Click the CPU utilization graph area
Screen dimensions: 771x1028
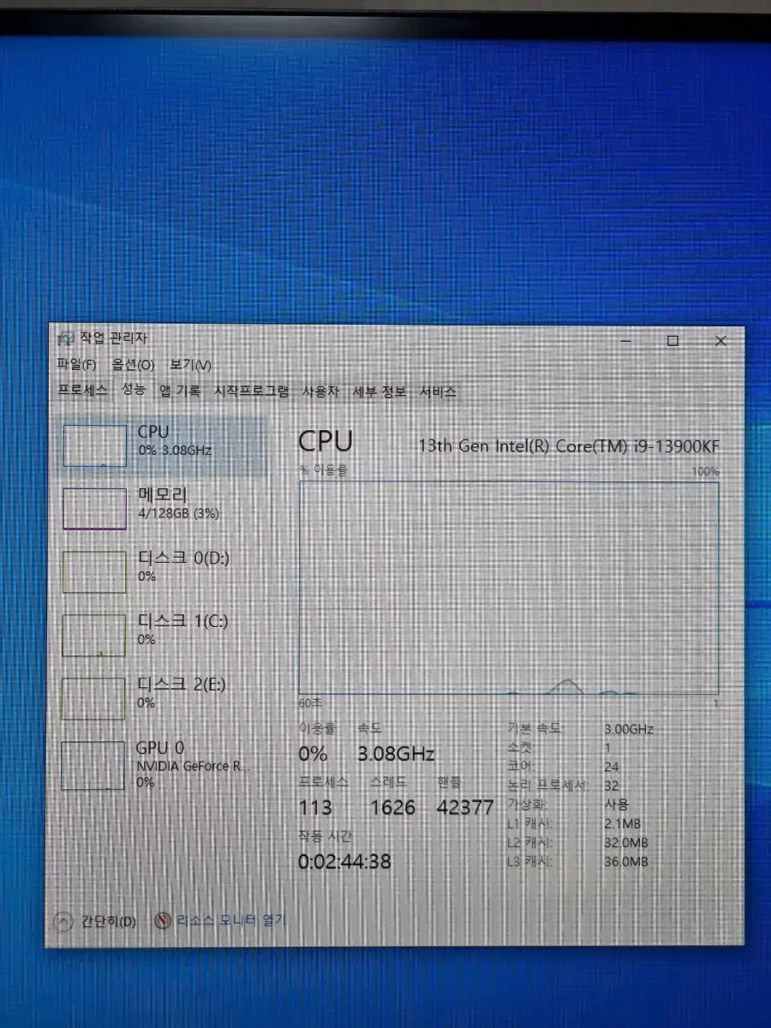pyautogui.click(x=508, y=587)
